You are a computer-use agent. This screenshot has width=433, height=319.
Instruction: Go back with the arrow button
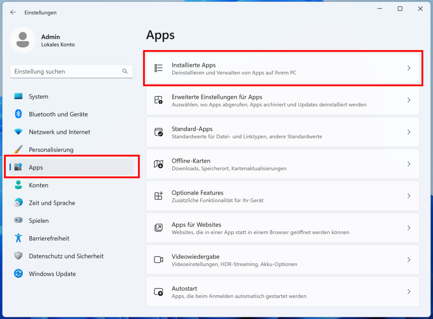(x=13, y=12)
